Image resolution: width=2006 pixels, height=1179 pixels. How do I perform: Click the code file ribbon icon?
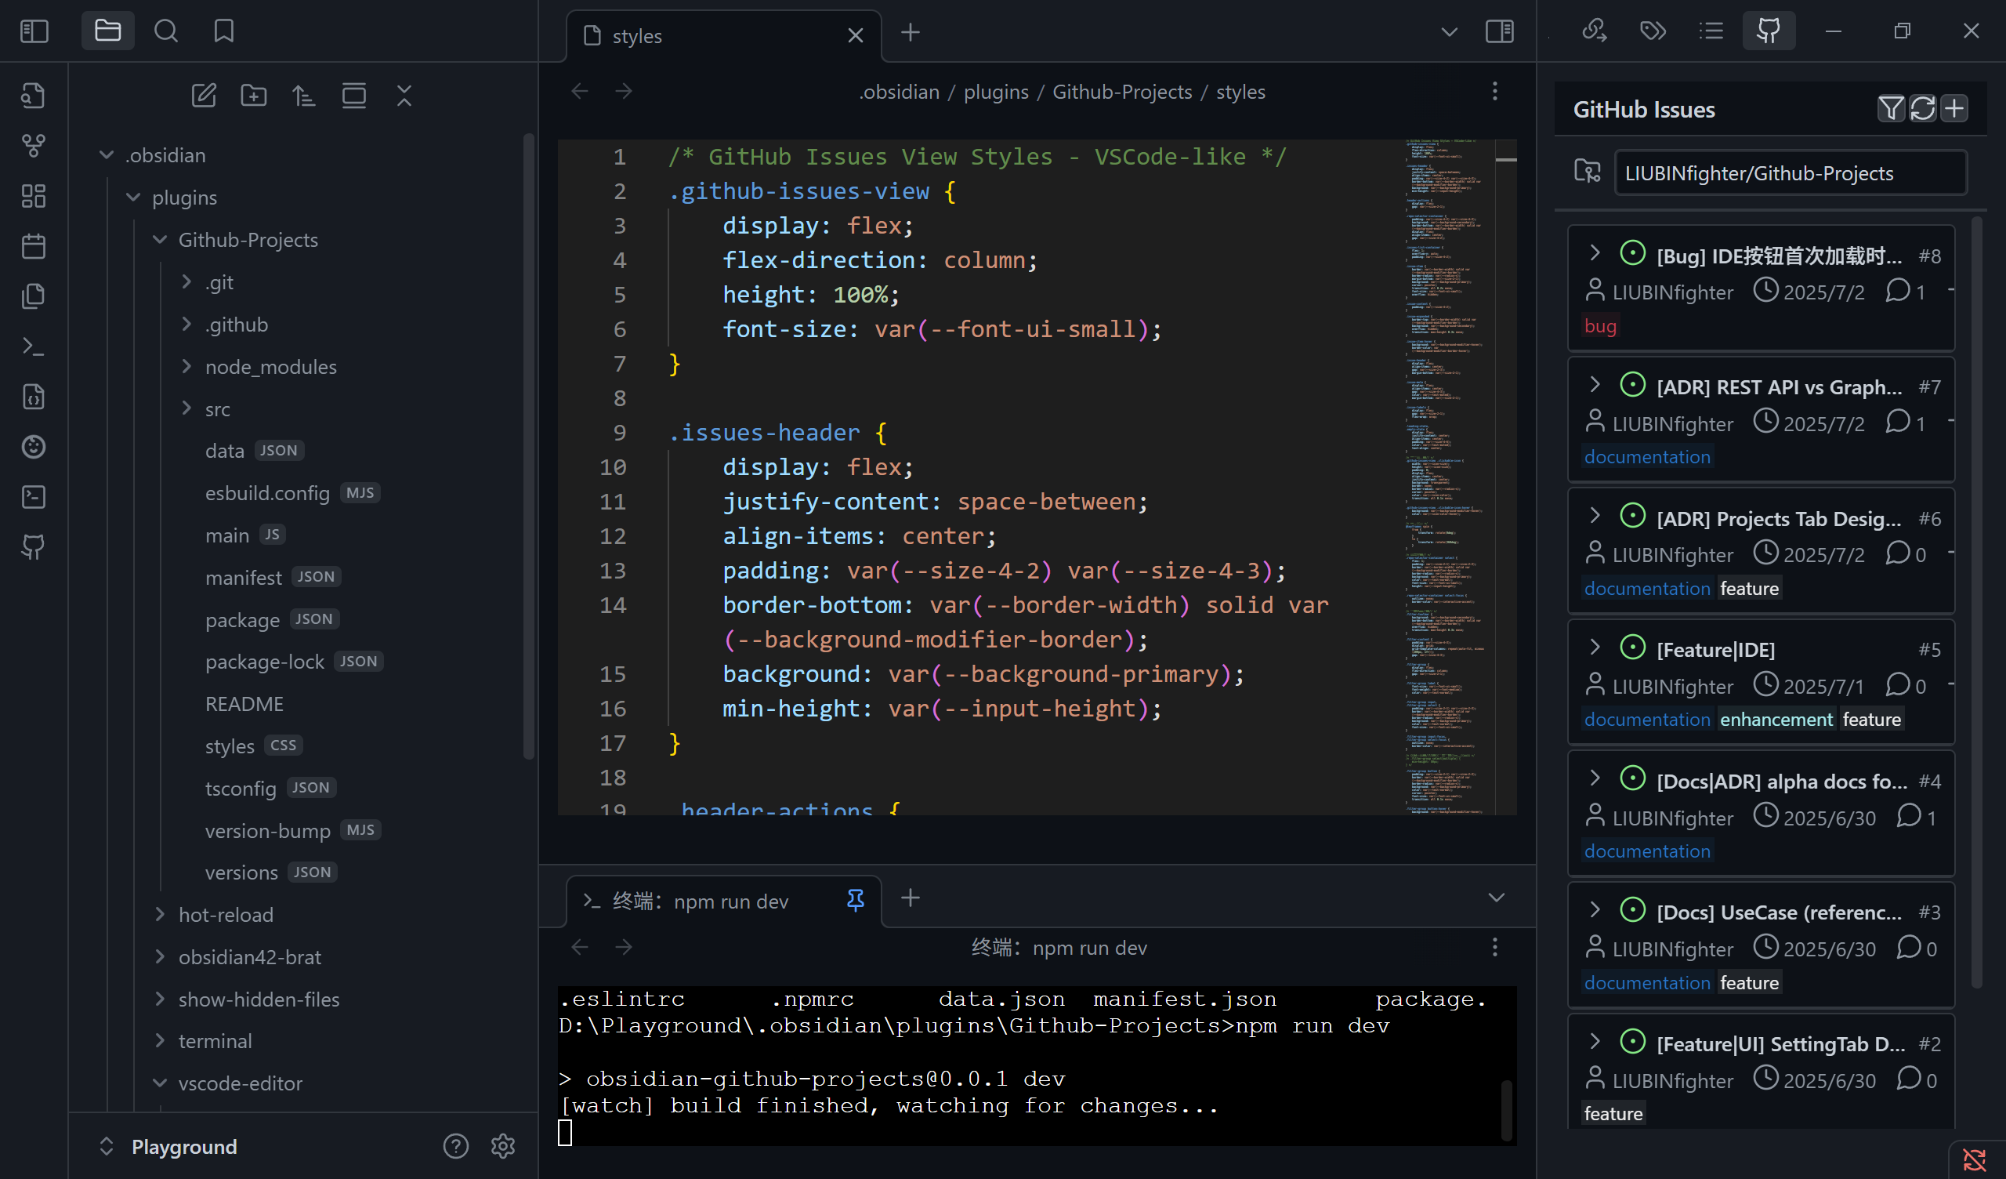click(34, 397)
